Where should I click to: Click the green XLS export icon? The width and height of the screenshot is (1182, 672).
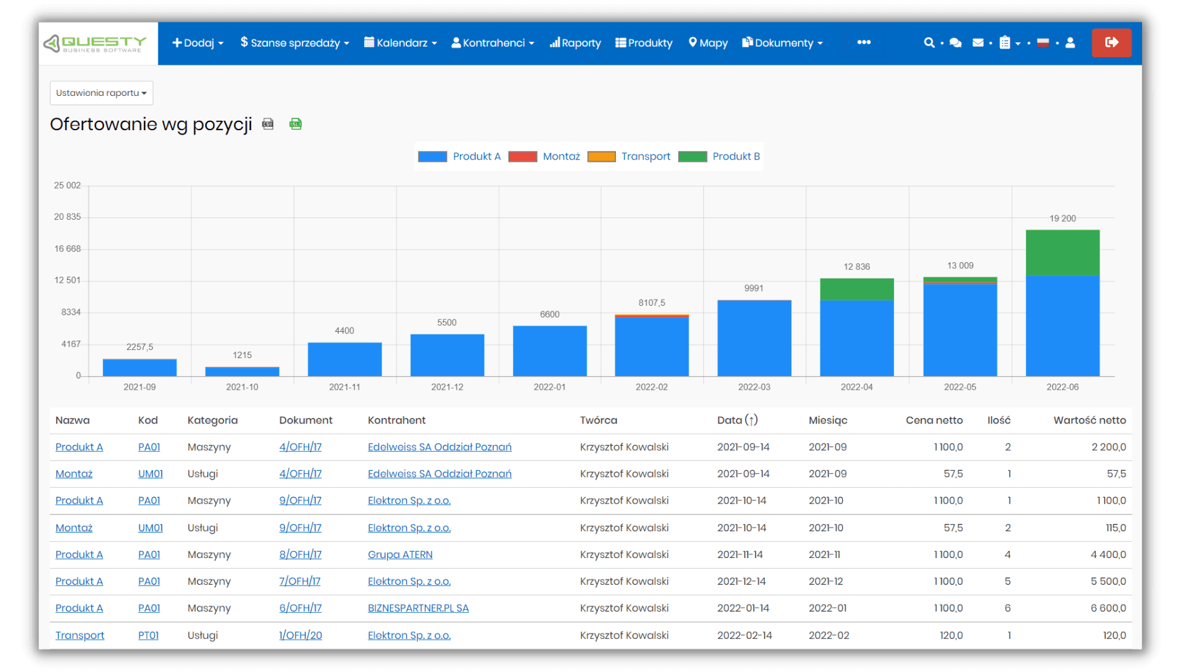295,124
